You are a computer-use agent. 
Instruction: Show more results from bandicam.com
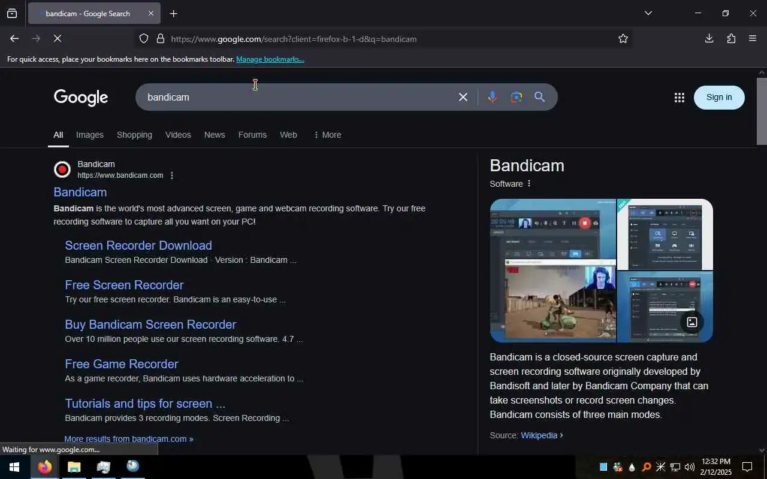coord(129,439)
